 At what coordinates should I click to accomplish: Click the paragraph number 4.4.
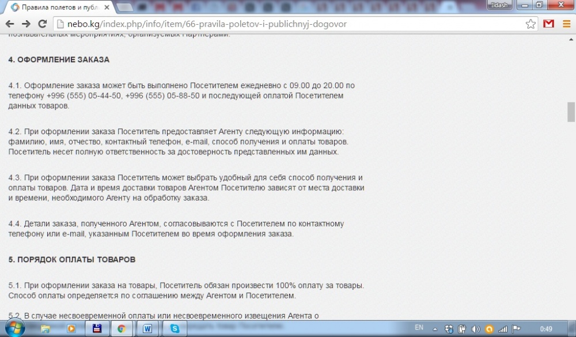tap(15, 224)
